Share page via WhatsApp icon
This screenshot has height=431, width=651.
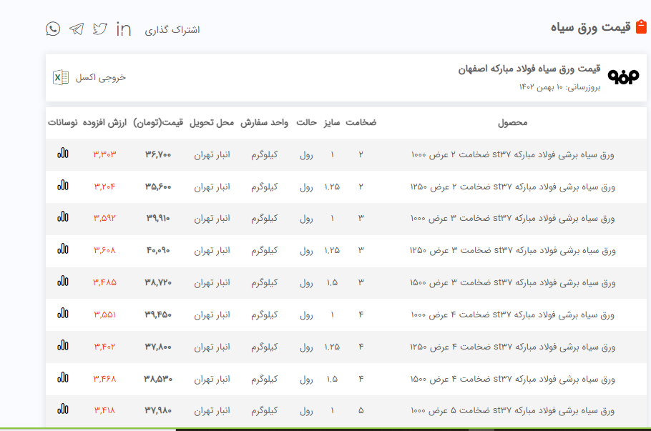tap(53, 29)
